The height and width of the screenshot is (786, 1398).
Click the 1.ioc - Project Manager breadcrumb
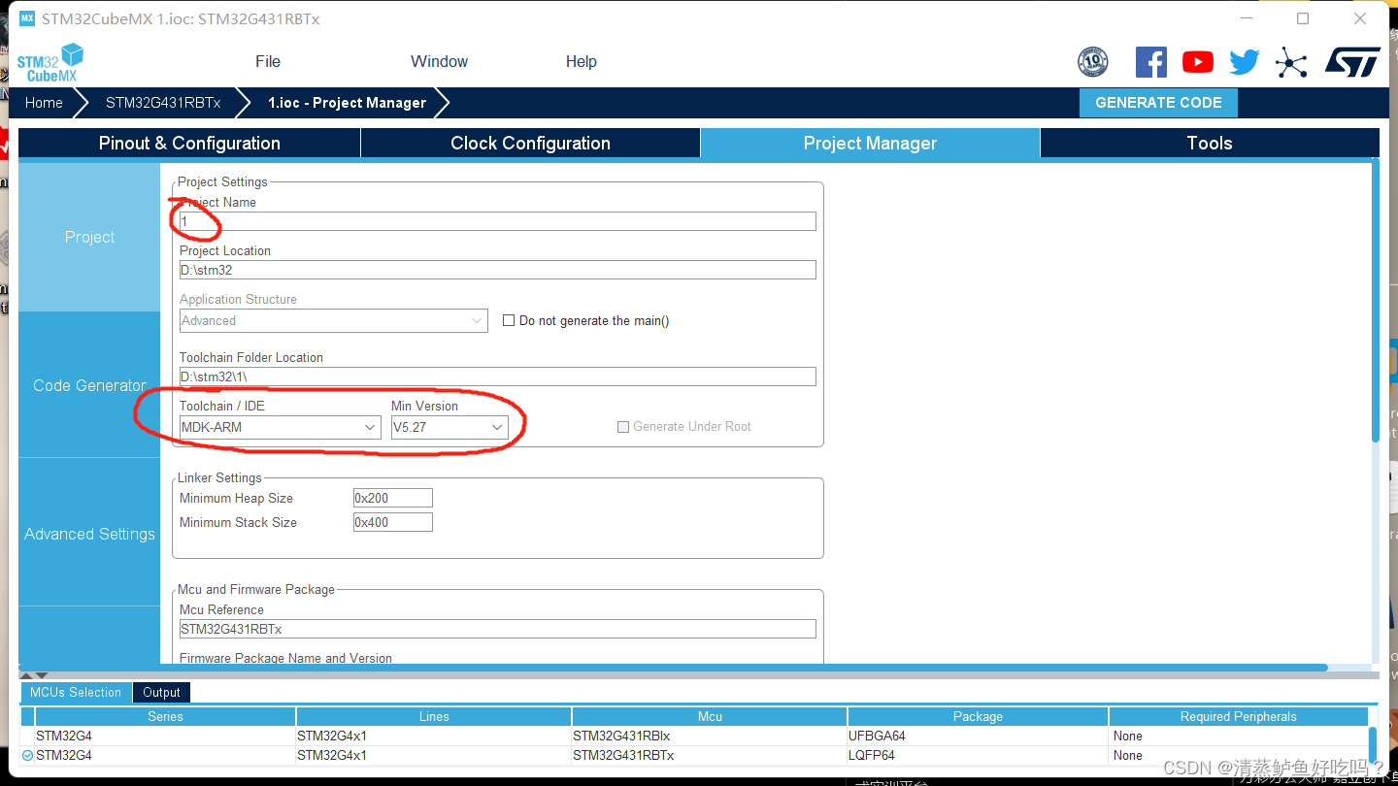coord(347,102)
